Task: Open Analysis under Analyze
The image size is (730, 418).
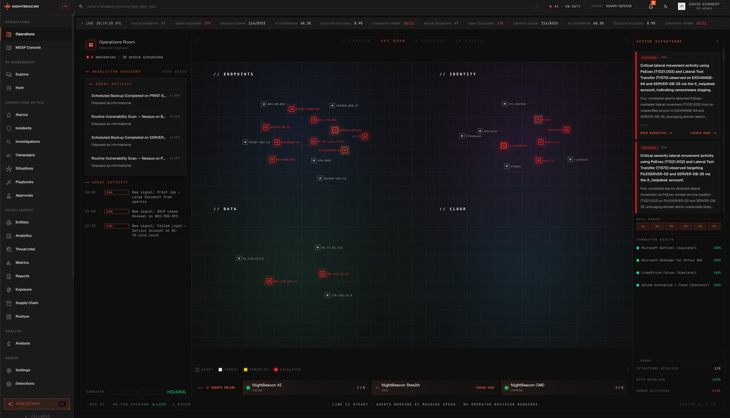Action: pos(36,343)
